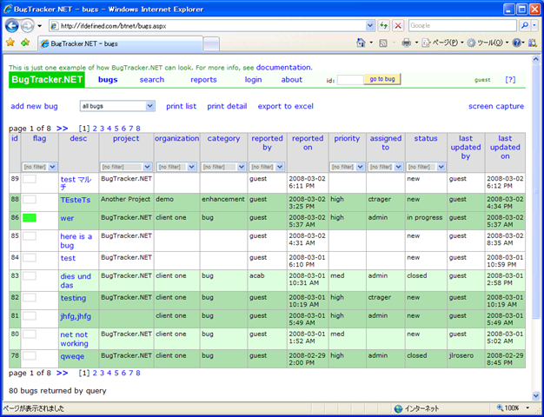Toggle the flag for bug 78
Image resolution: width=544 pixels, height=417 pixels.
[30, 356]
